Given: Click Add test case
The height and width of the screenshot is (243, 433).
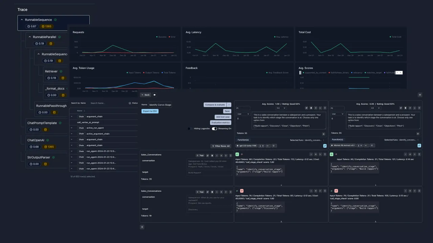Looking at the screenshot, I should coord(223,117).
